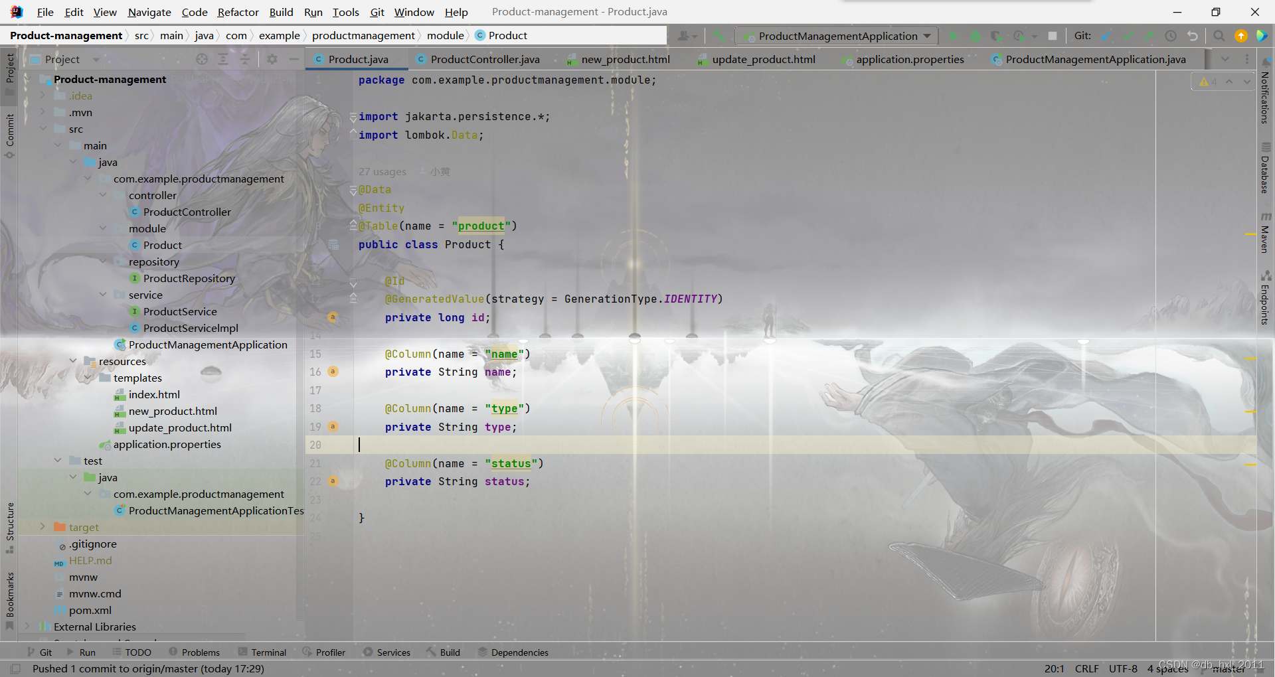
Task: Switch to update_product.html editor tab
Action: (x=757, y=59)
